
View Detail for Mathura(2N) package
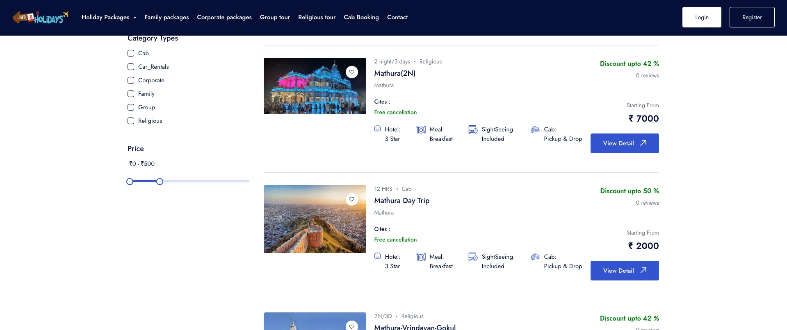[625, 143]
